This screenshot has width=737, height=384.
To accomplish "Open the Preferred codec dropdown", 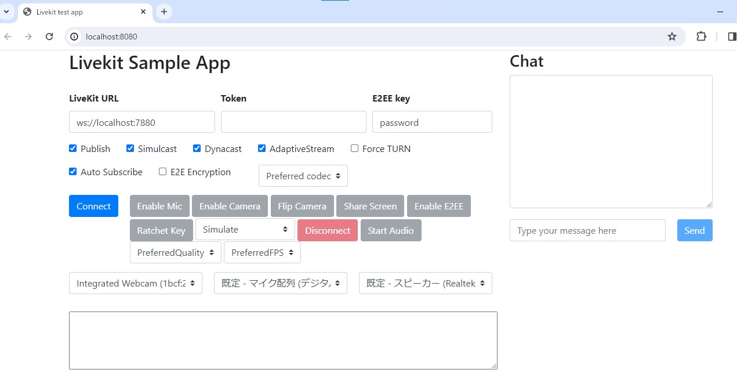I will click(303, 176).
